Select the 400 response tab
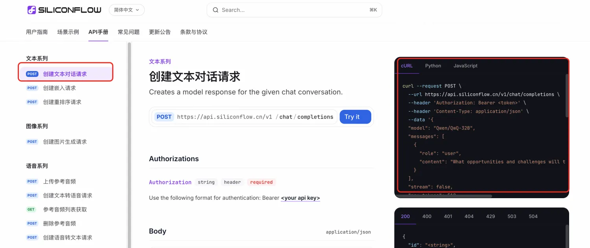 click(427, 216)
